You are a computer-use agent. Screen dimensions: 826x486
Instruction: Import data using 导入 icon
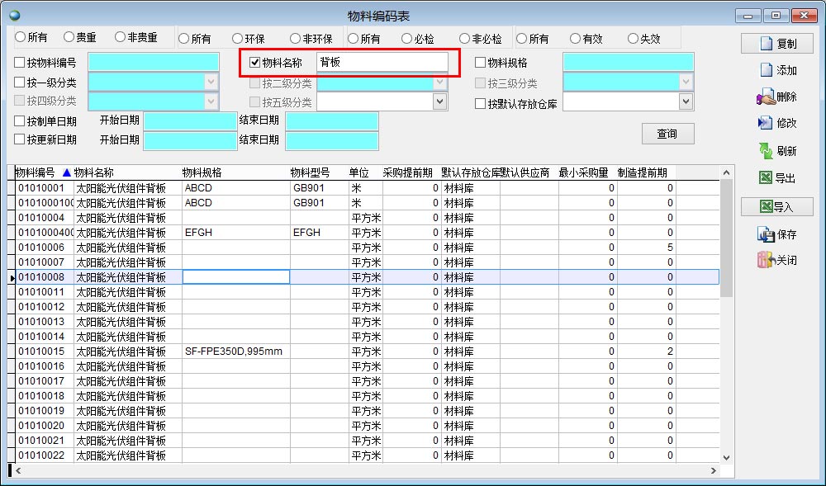766,207
